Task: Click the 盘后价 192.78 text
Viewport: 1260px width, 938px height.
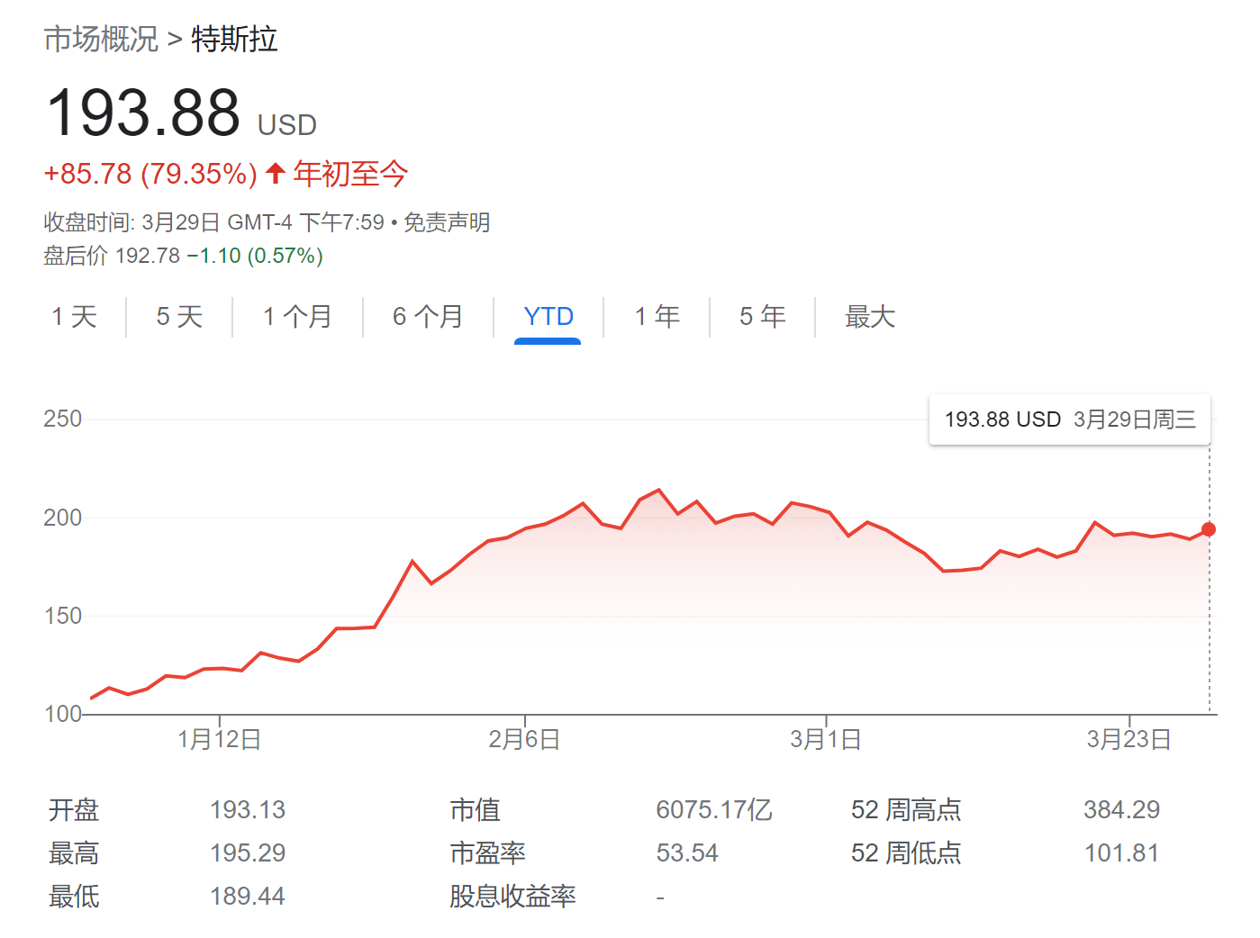Action: click(x=112, y=256)
